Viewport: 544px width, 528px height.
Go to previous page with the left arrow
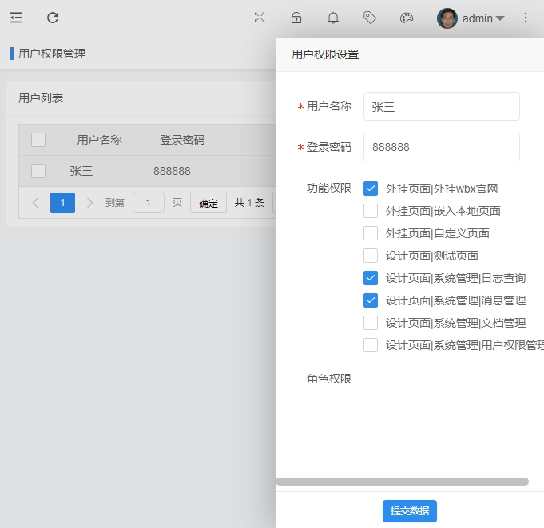[35, 203]
